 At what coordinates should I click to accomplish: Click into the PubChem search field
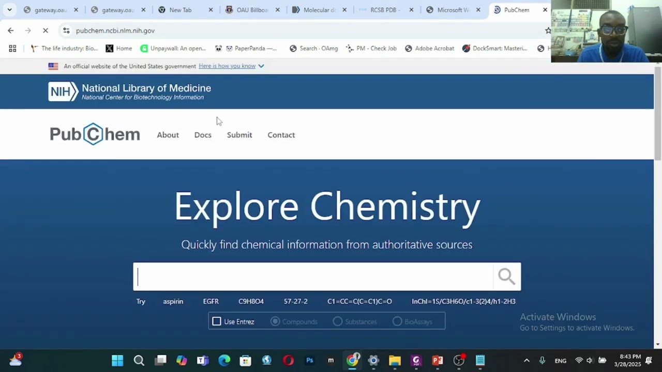[x=313, y=277]
